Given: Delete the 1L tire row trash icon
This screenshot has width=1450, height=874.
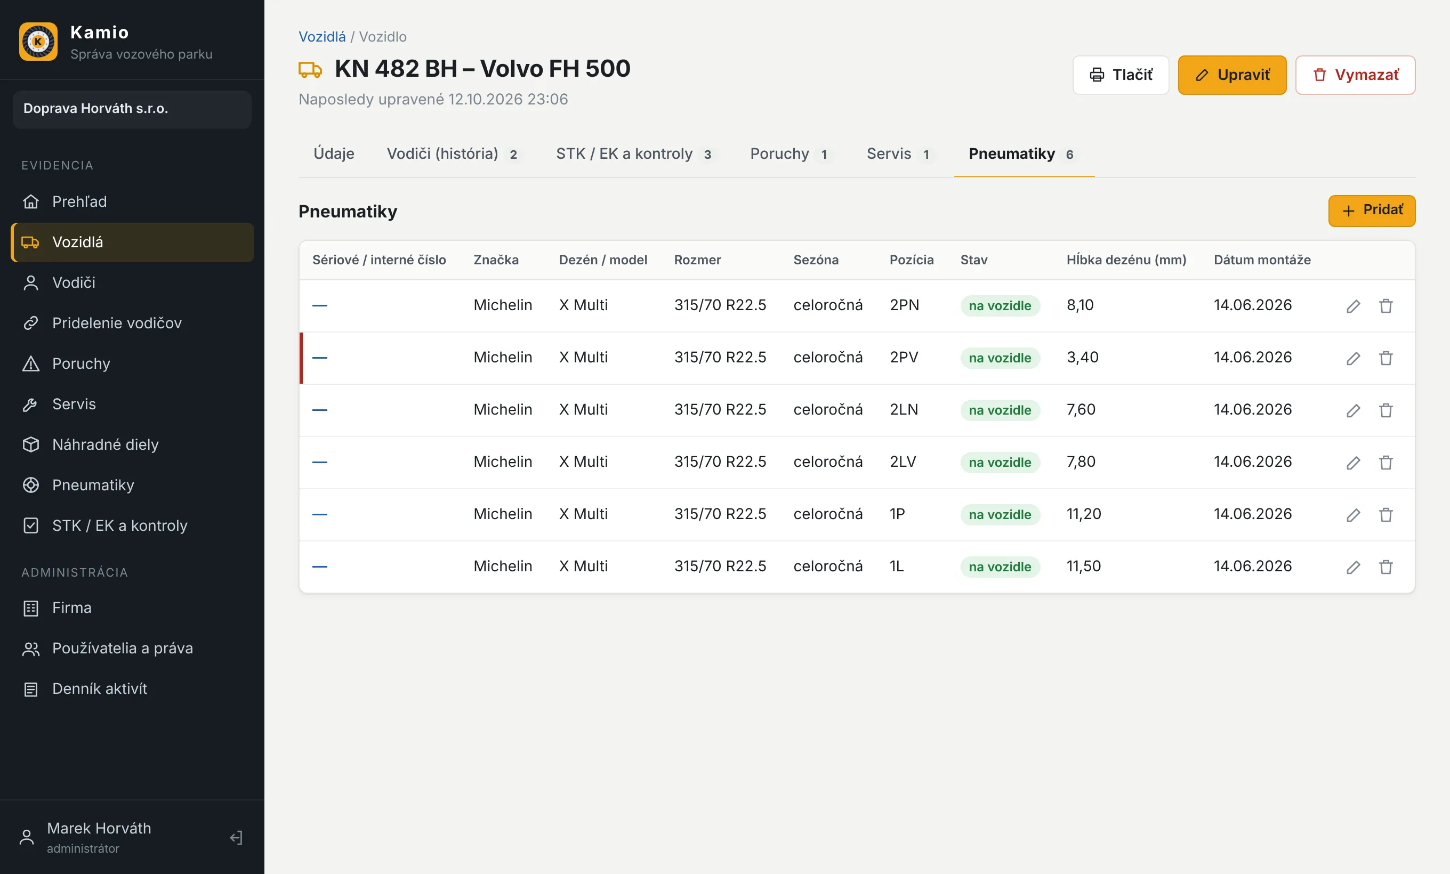Looking at the screenshot, I should [1386, 568].
